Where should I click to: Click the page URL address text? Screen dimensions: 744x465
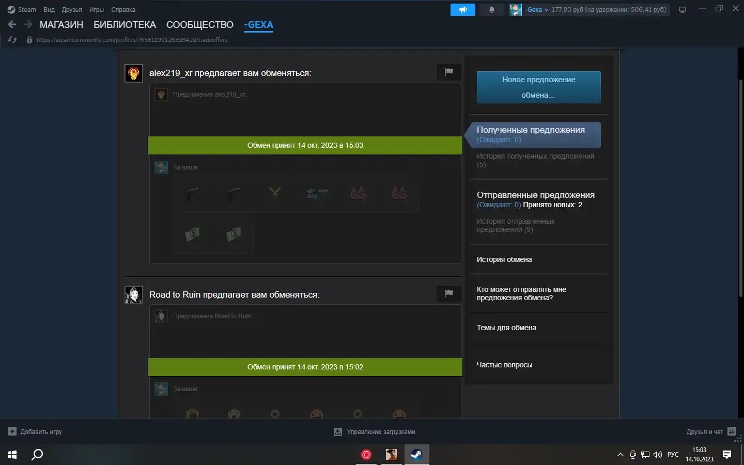(x=132, y=40)
